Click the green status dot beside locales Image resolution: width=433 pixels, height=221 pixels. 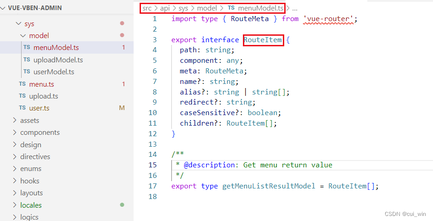coord(122,204)
